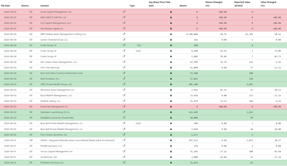Open external link icon for Old Mission Capital Llc

[x=124, y=28]
